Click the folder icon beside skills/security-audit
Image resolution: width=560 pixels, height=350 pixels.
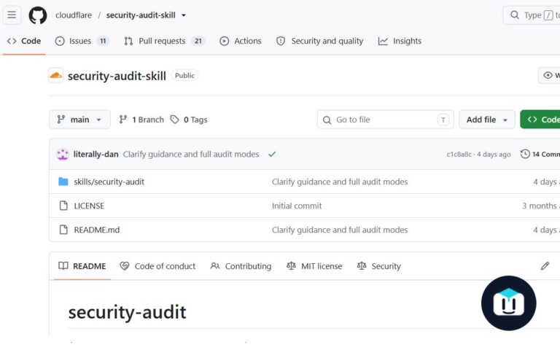point(63,182)
